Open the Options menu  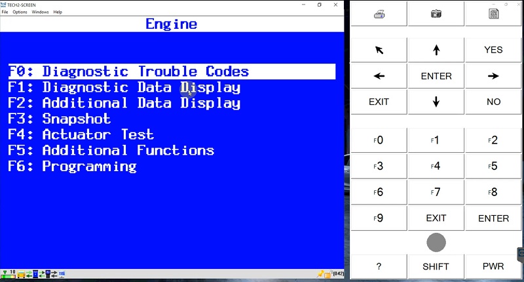point(20,12)
